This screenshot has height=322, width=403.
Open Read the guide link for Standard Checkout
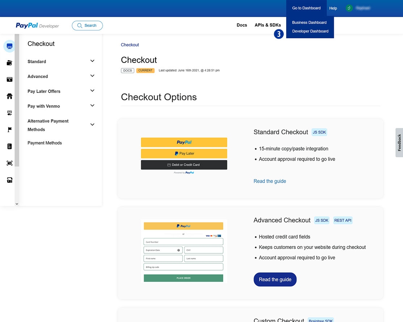coord(270,181)
